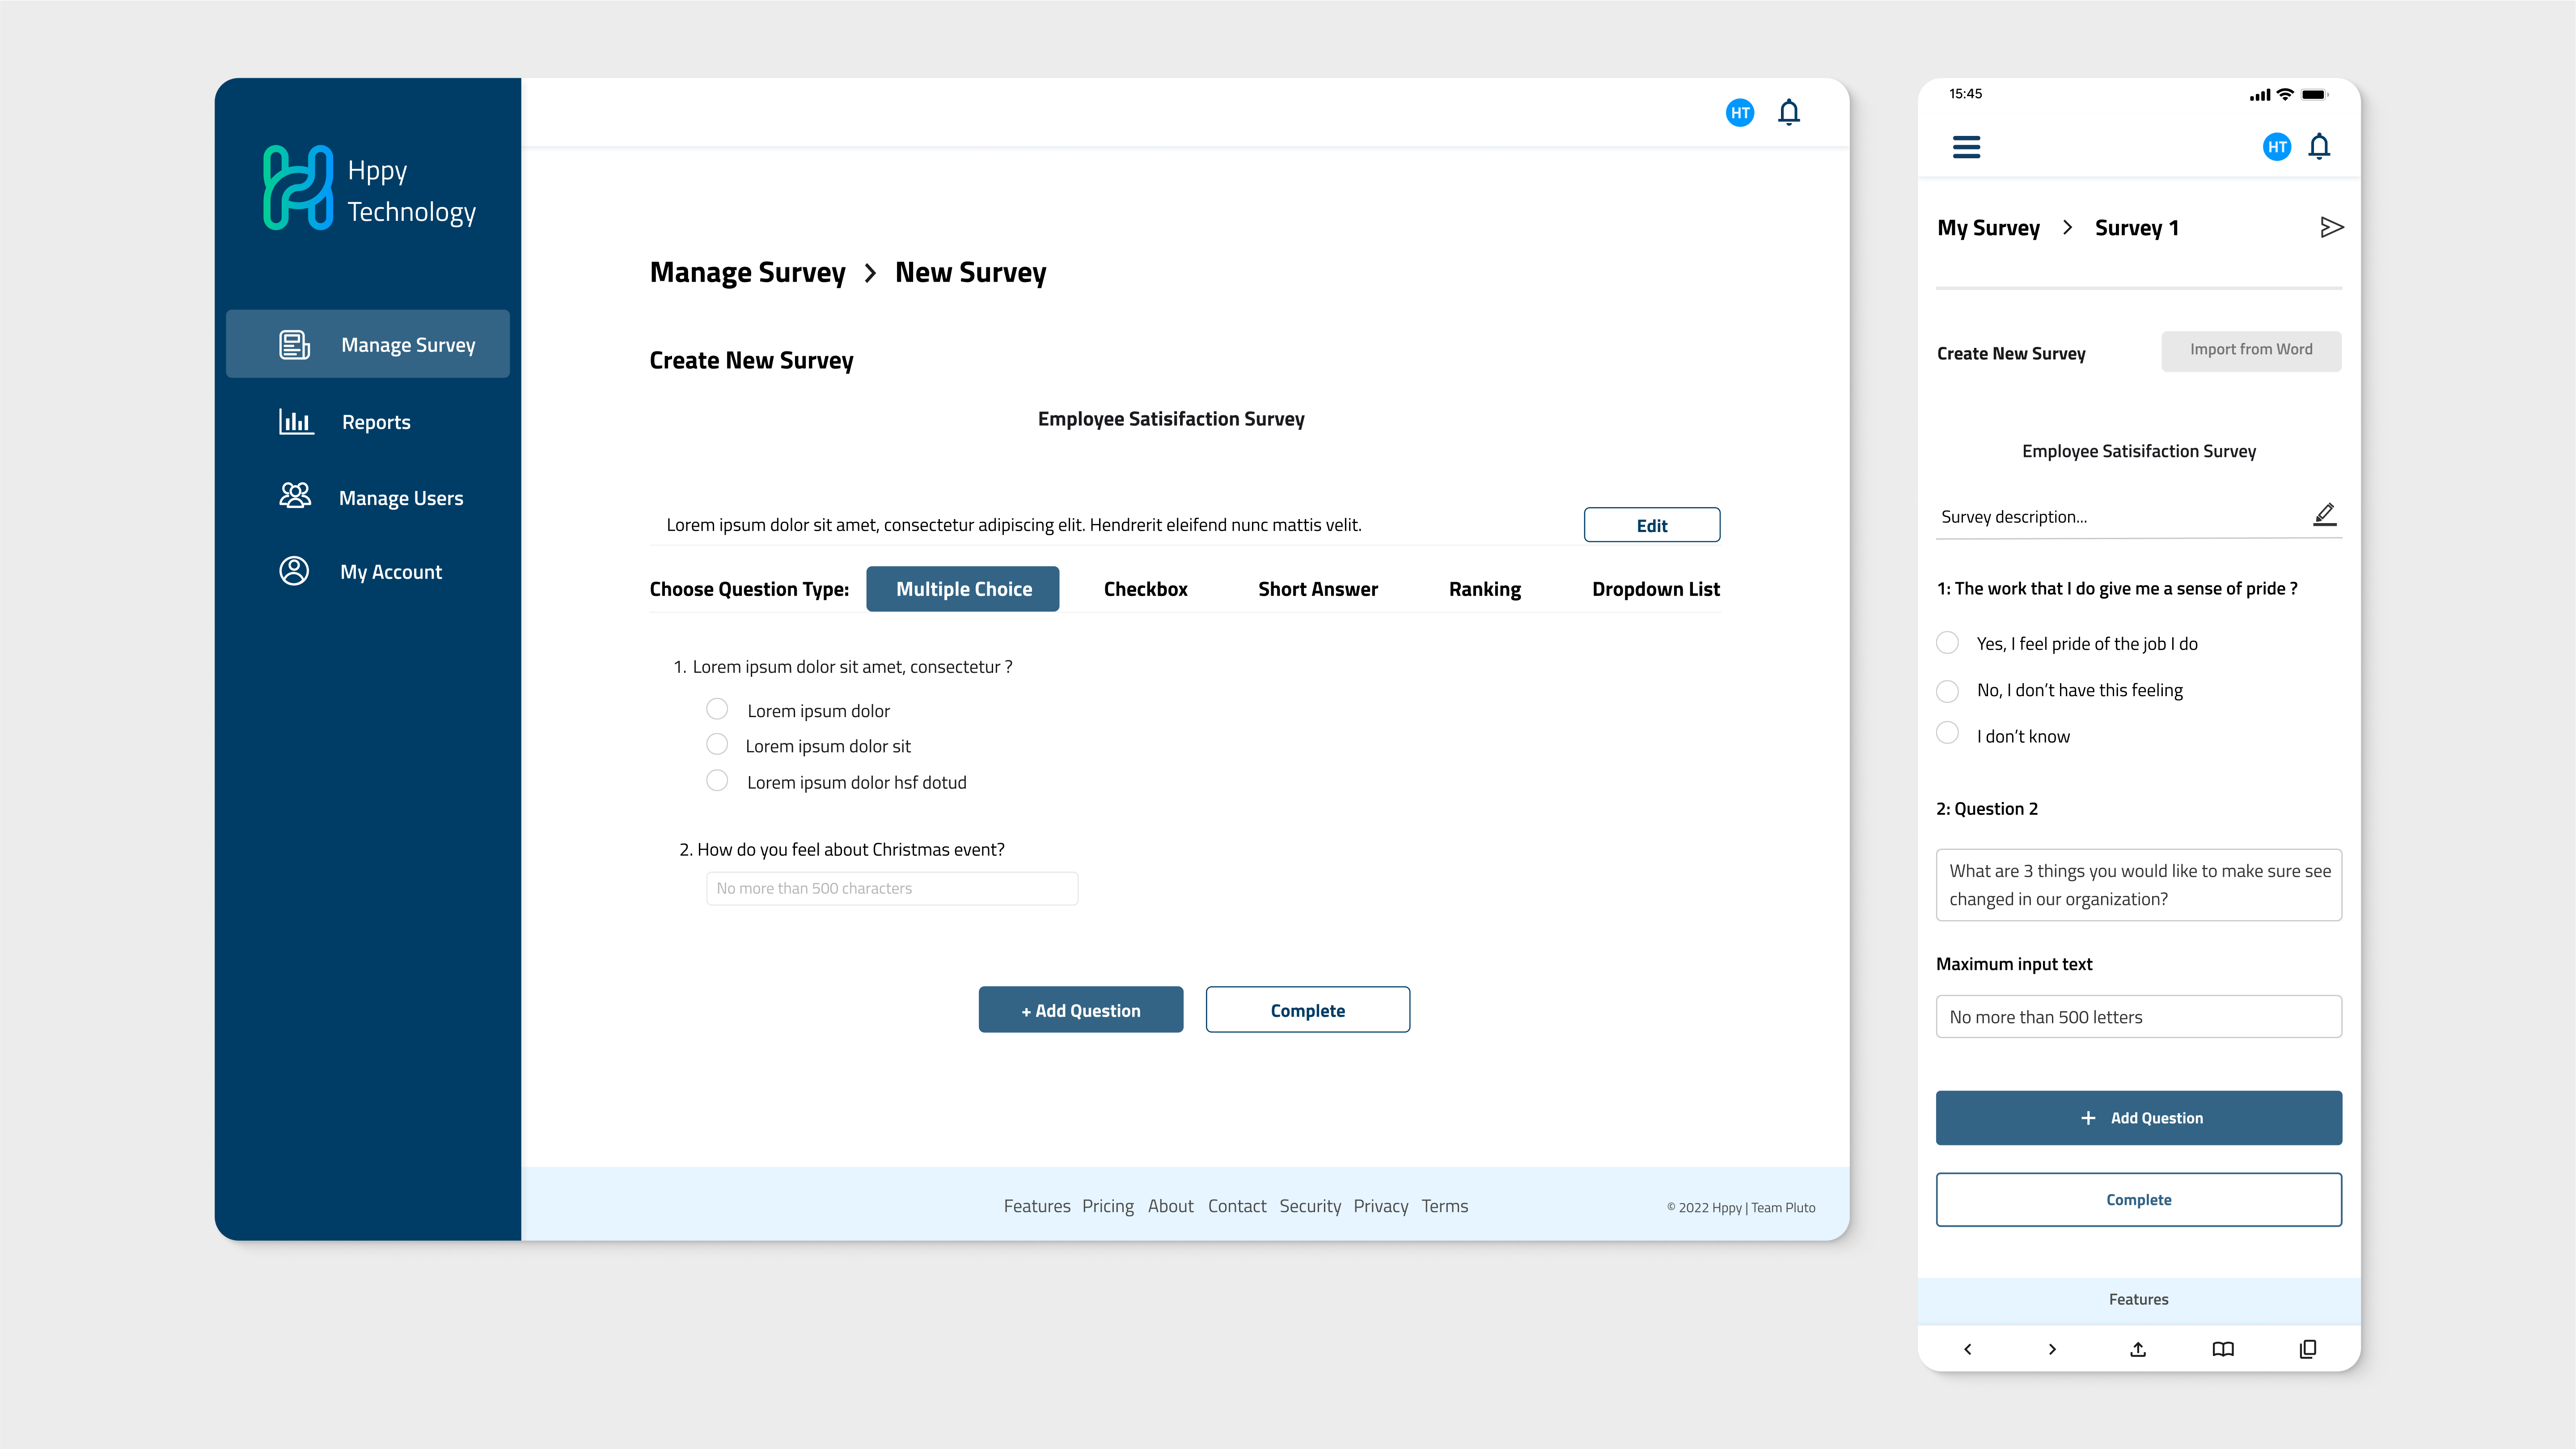2576x1449 pixels.
Task: Click the desktop 'Employee Satisifaction Survey' title
Action: (1171, 419)
